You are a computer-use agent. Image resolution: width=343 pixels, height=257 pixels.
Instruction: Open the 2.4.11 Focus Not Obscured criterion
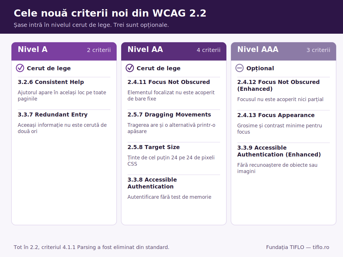(x=169, y=82)
